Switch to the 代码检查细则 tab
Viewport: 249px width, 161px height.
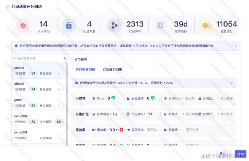[85, 69]
